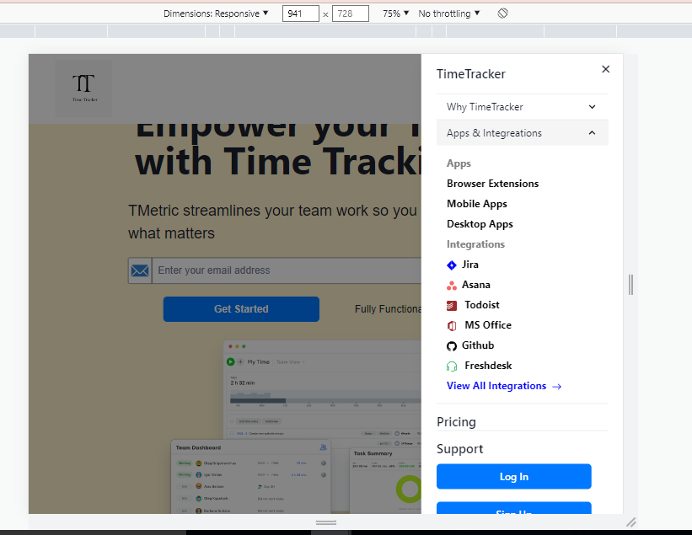The width and height of the screenshot is (692, 535).
Task: Click the envelope icon beside email field
Action: (x=140, y=270)
